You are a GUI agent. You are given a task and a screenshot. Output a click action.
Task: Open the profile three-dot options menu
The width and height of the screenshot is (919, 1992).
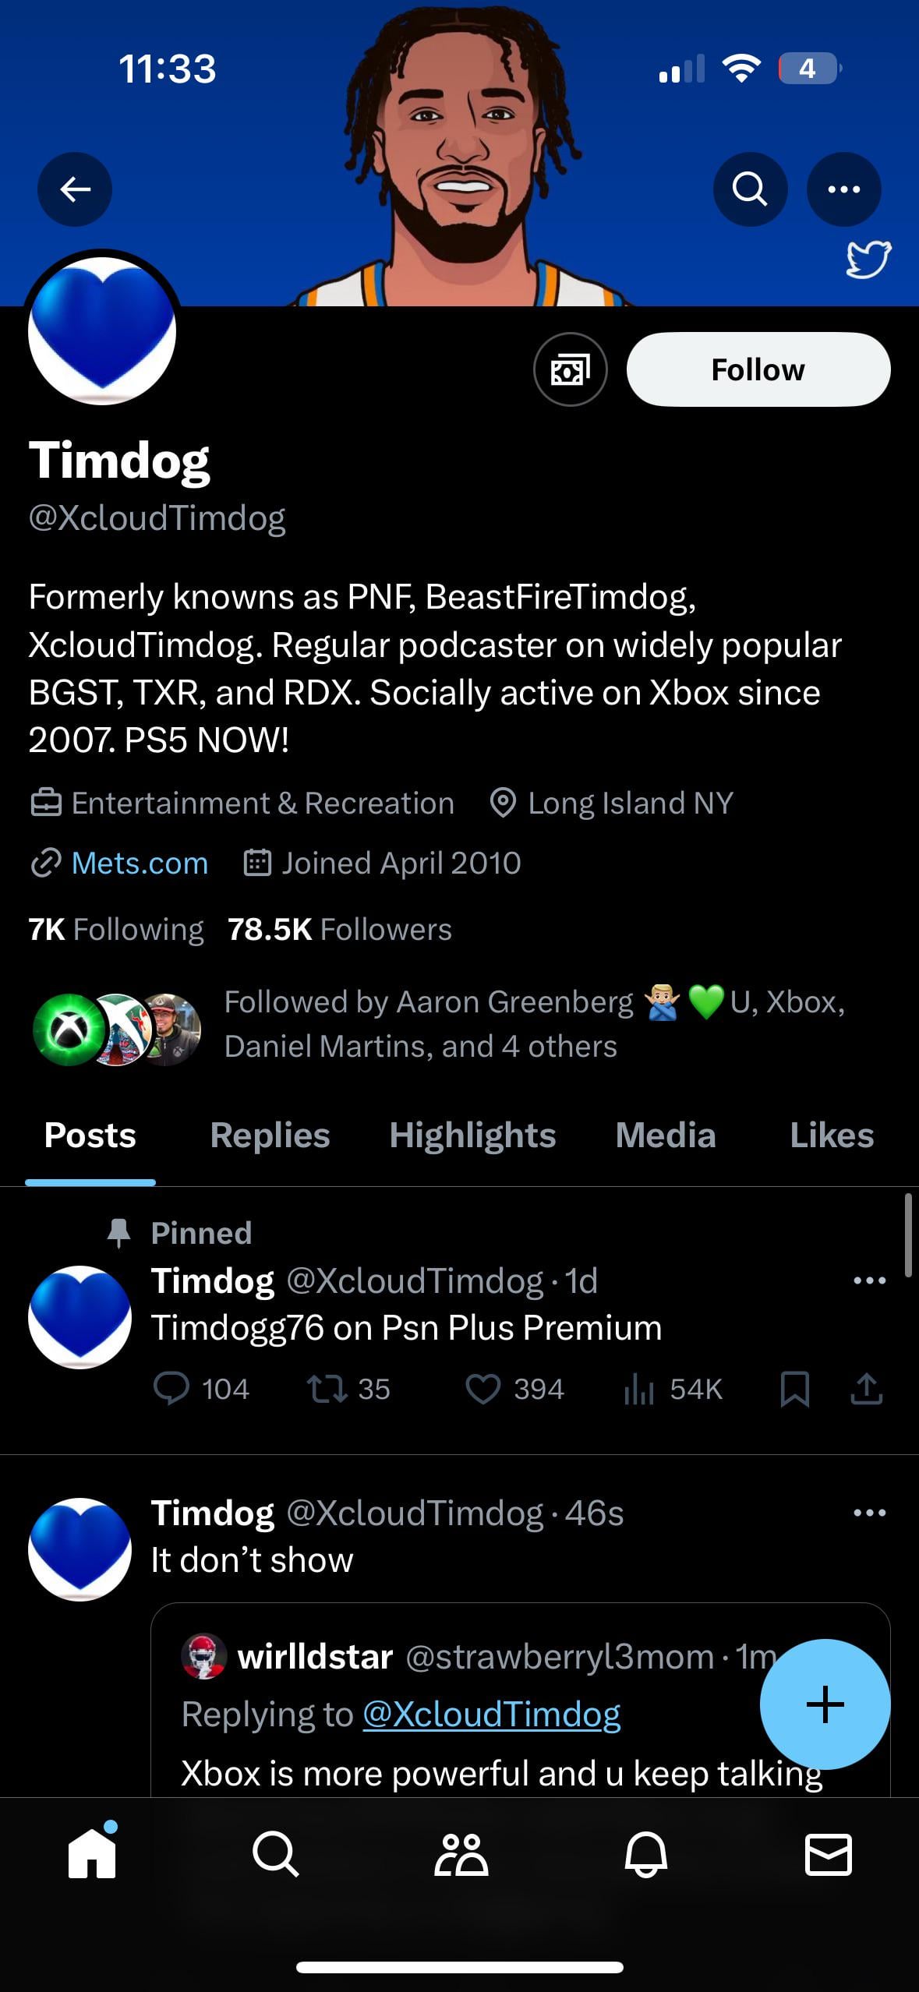843,189
